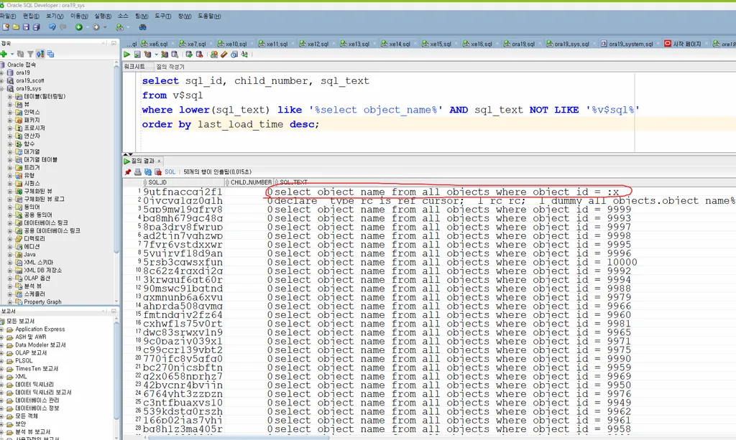Click the Run Script icon in worksheet toolbar
This screenshot has width=736, height=440.
click(x=137, y=54)
